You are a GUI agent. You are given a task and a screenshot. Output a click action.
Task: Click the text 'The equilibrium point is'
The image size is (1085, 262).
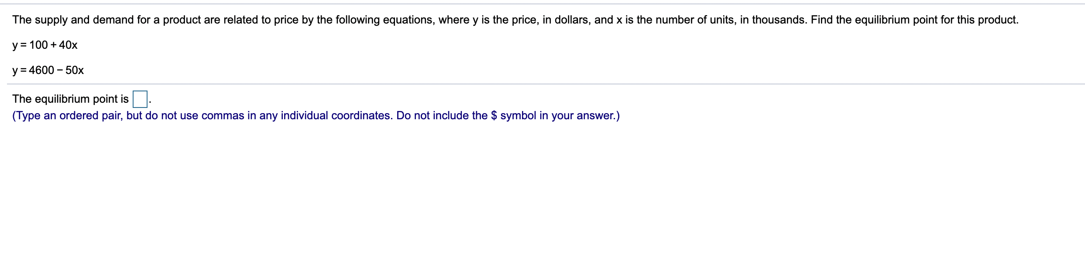(70, 99)
